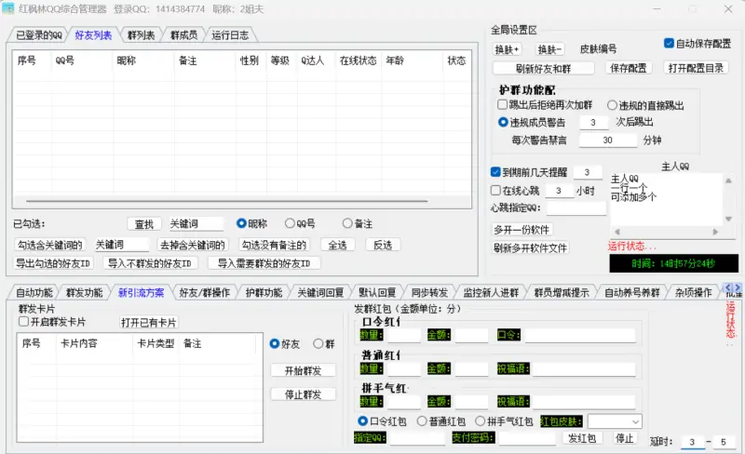Image resolution: width=745 pixels, height=454 pixels.
Task: Select the QQ号 search radio button
Action: 290,223
